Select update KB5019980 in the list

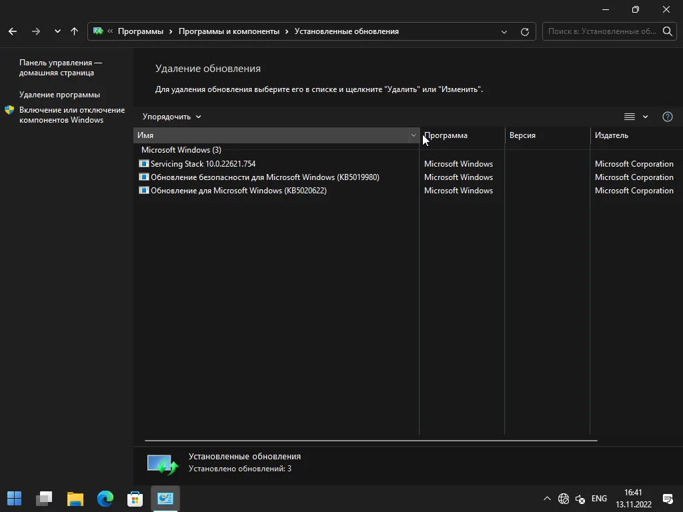(265, 177)
